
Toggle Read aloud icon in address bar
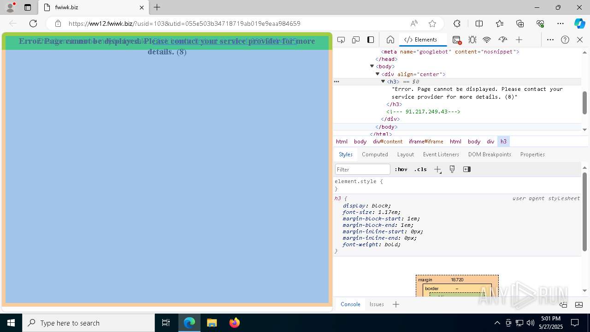point(414,24)
